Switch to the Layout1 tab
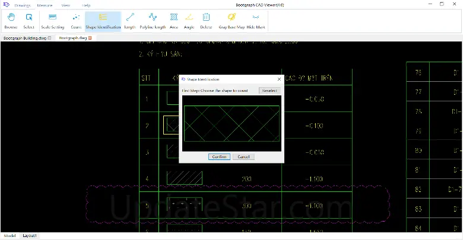Screen dimensions: 463x240 tap(30, 236)
